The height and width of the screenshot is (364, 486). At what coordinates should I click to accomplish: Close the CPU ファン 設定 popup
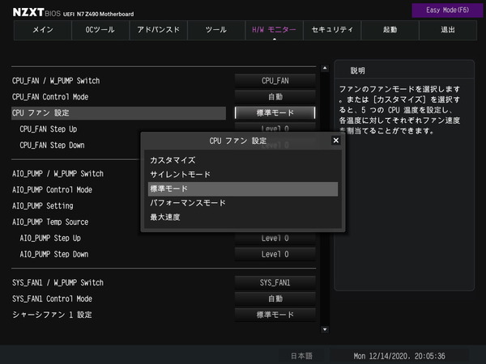335,140
